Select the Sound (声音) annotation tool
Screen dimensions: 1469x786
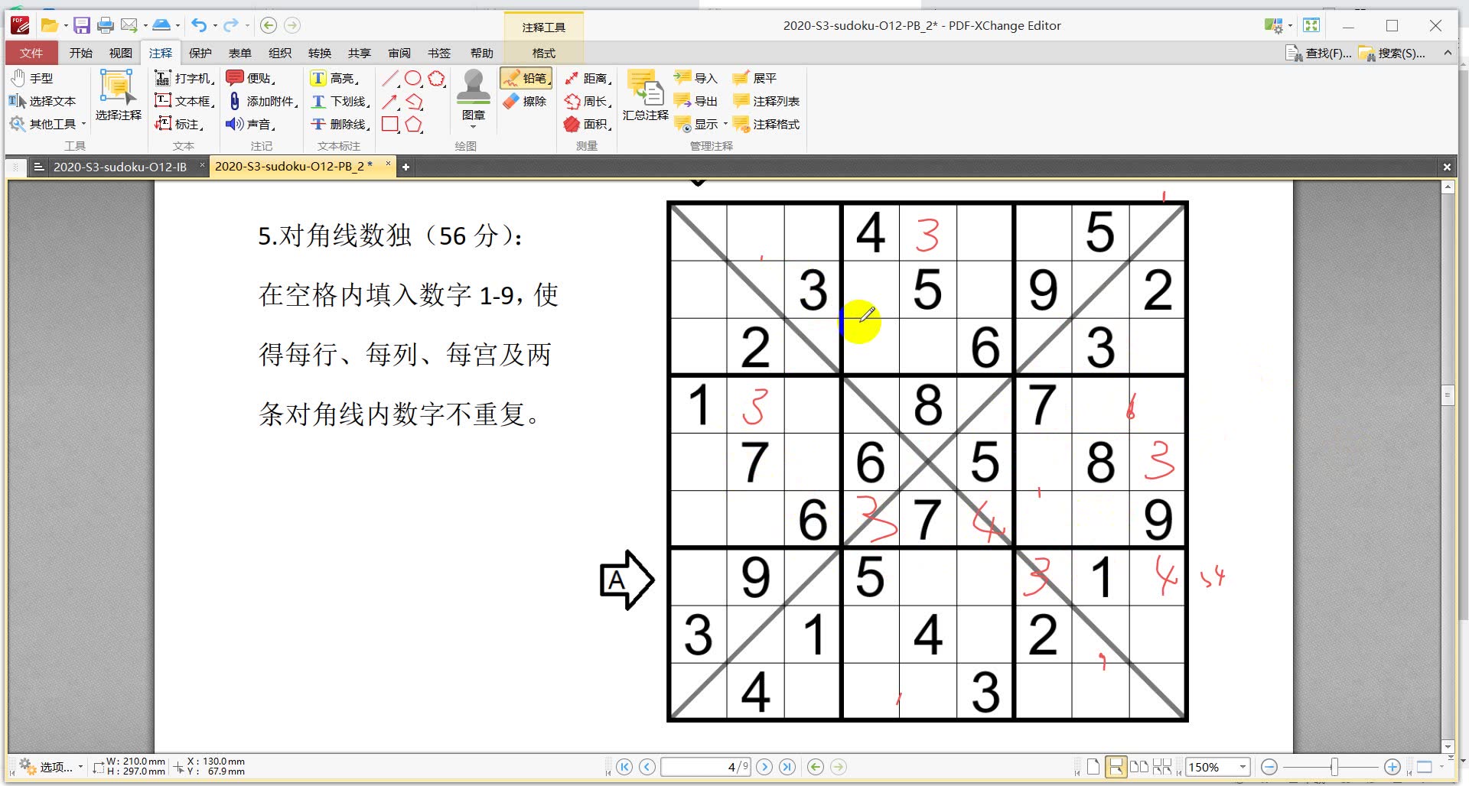pyautogui.click(x=251, y=124)
